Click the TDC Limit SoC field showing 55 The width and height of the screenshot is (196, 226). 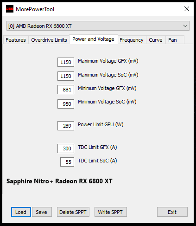pos(67,162)
